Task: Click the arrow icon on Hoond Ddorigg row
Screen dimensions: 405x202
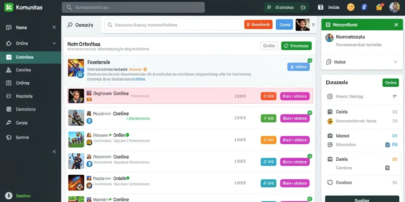Action: pyautogui.click(x=394, y=96)
